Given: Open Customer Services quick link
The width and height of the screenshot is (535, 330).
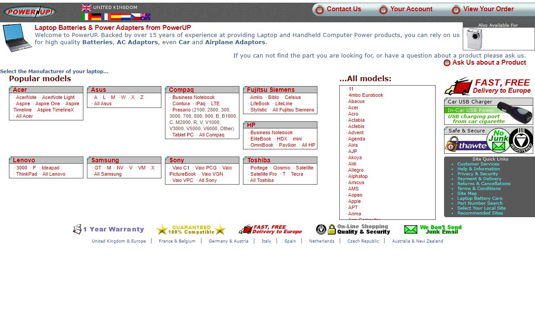Looking at the screenshot, I should (x=478, y=164).
